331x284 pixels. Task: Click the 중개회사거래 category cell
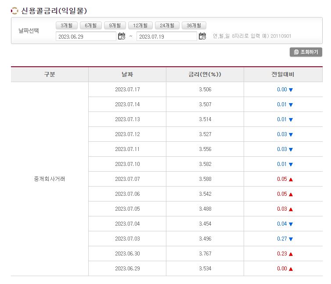point(50,179)
